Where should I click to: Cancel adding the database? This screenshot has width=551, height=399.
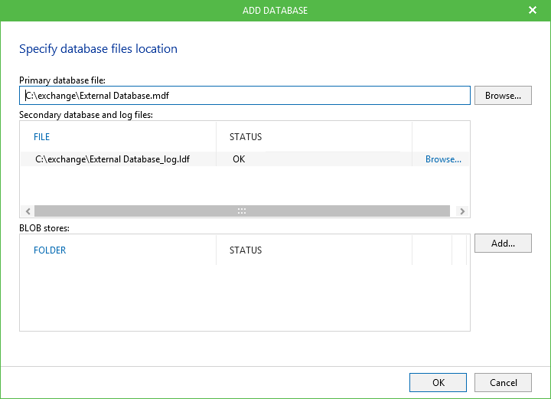(x=503, y=382)
